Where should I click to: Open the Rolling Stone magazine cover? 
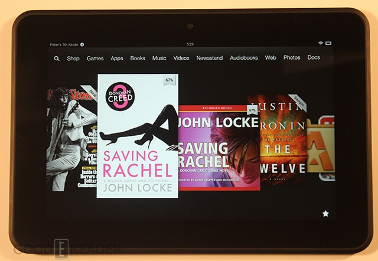(72, 139)
